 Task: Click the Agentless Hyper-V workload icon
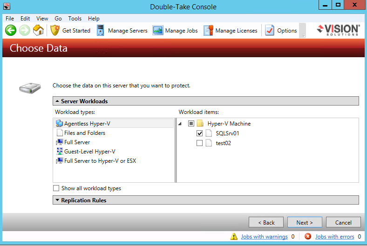[x=60, y=123]
